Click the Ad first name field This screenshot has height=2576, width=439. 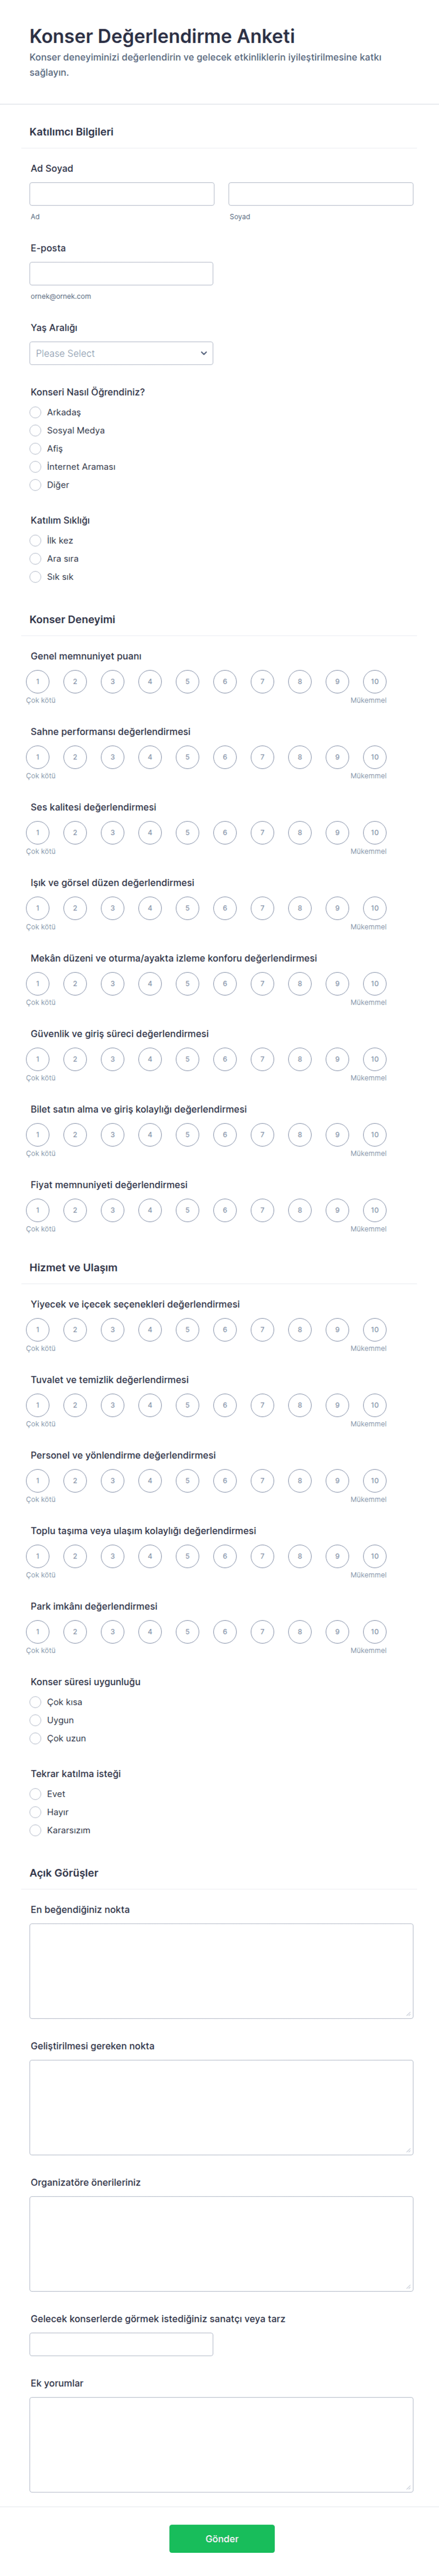tap(122, 194)
